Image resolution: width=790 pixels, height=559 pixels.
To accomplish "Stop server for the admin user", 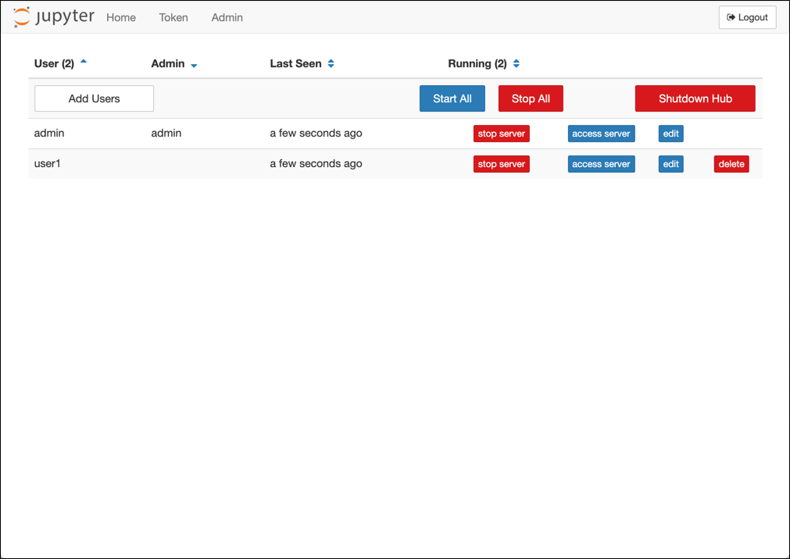I will point(501,134).
